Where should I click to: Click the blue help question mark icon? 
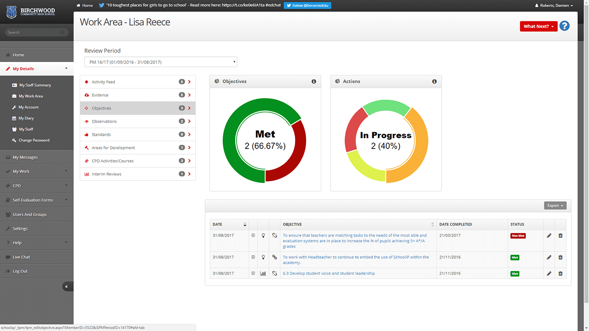point(564,26)
